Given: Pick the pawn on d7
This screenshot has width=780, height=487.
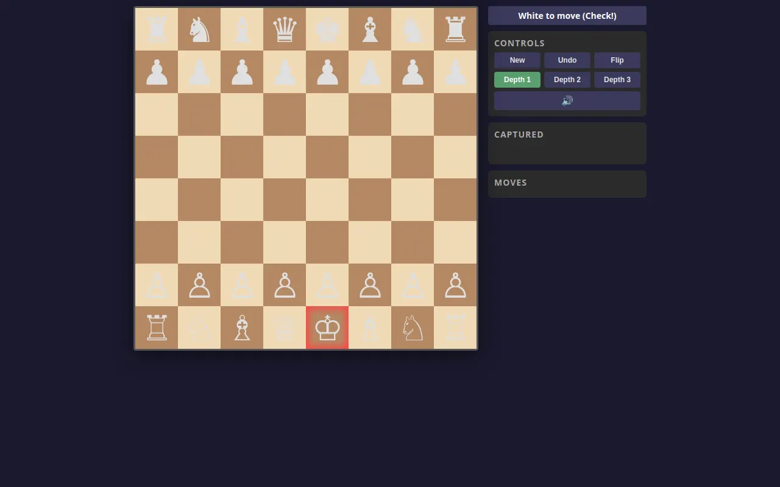Looking at the screenshot, I should coord(285,72).
